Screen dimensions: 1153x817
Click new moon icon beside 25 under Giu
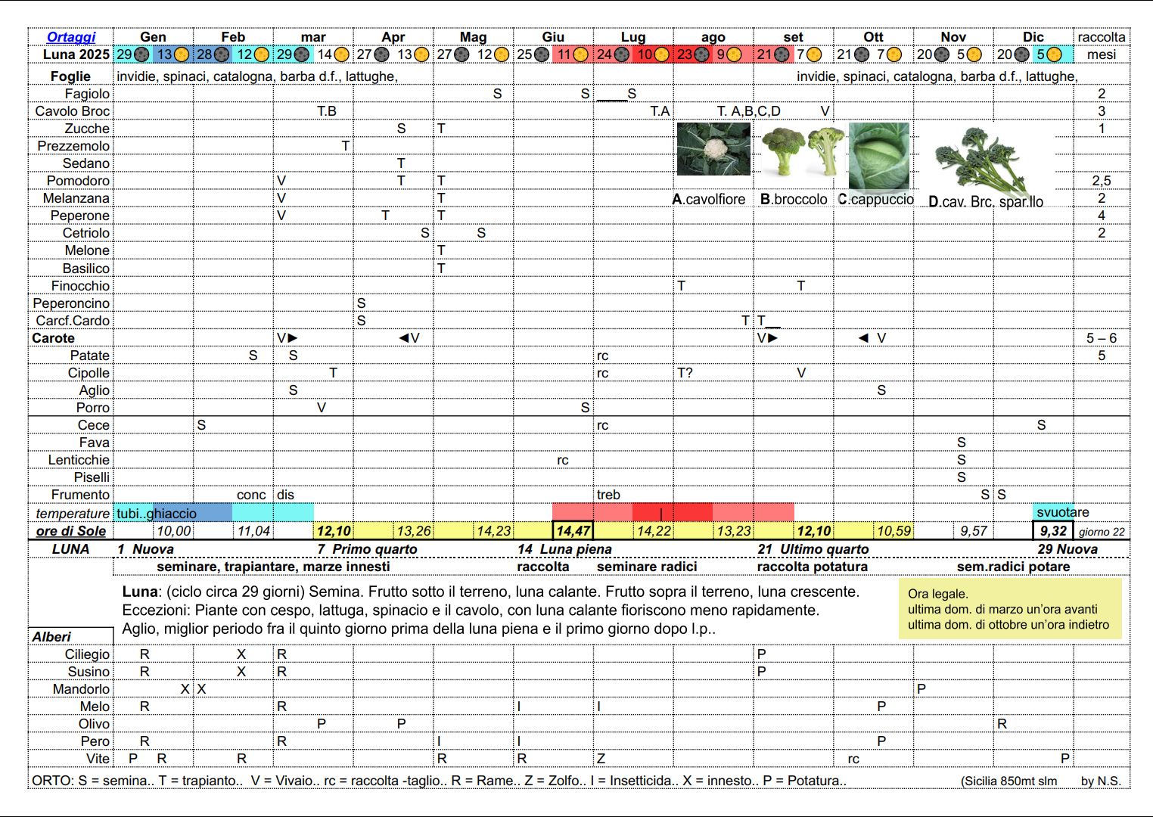(x=542, y=54)
